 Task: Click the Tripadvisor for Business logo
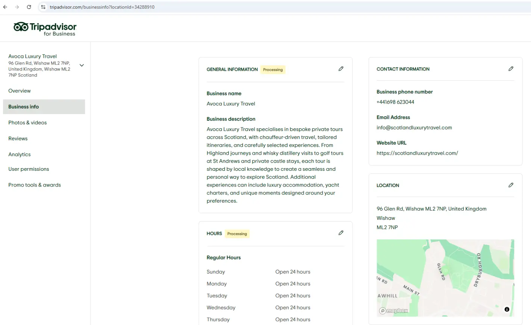click(45, 29)
